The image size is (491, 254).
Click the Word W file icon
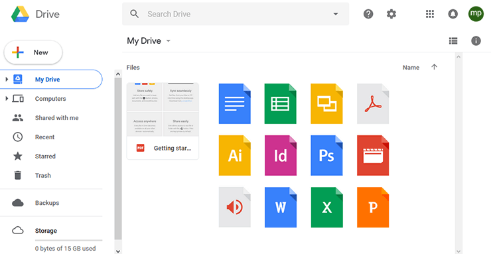click(280, 207)
